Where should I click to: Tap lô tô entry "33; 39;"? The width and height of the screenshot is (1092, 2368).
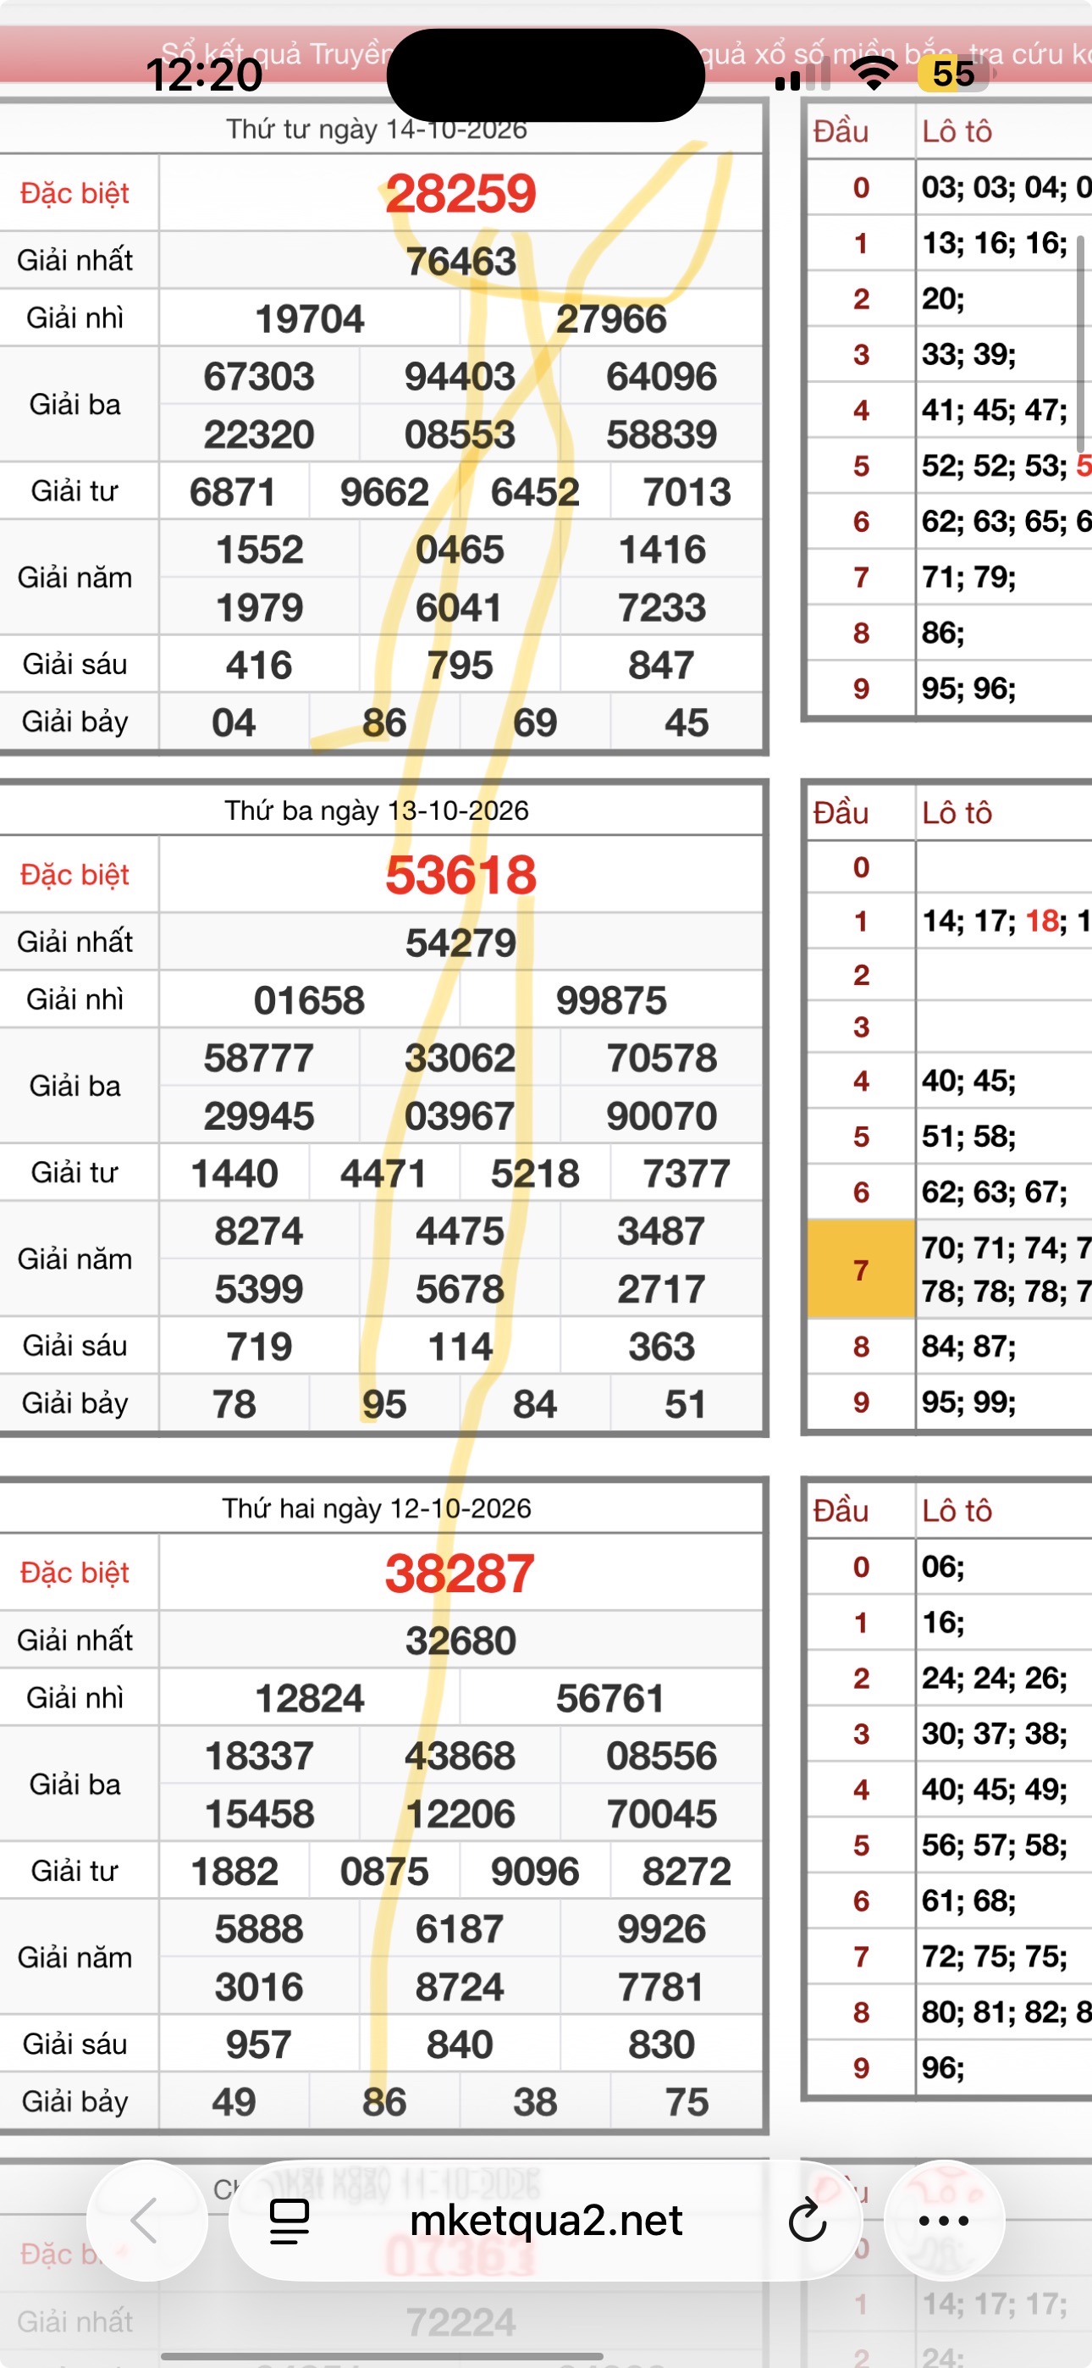tap(968, 355)
